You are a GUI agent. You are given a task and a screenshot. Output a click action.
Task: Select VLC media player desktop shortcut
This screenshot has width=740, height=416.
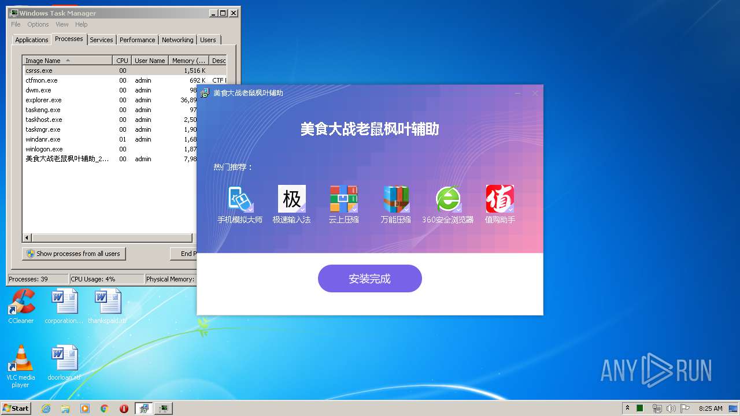tap(21, 366)
